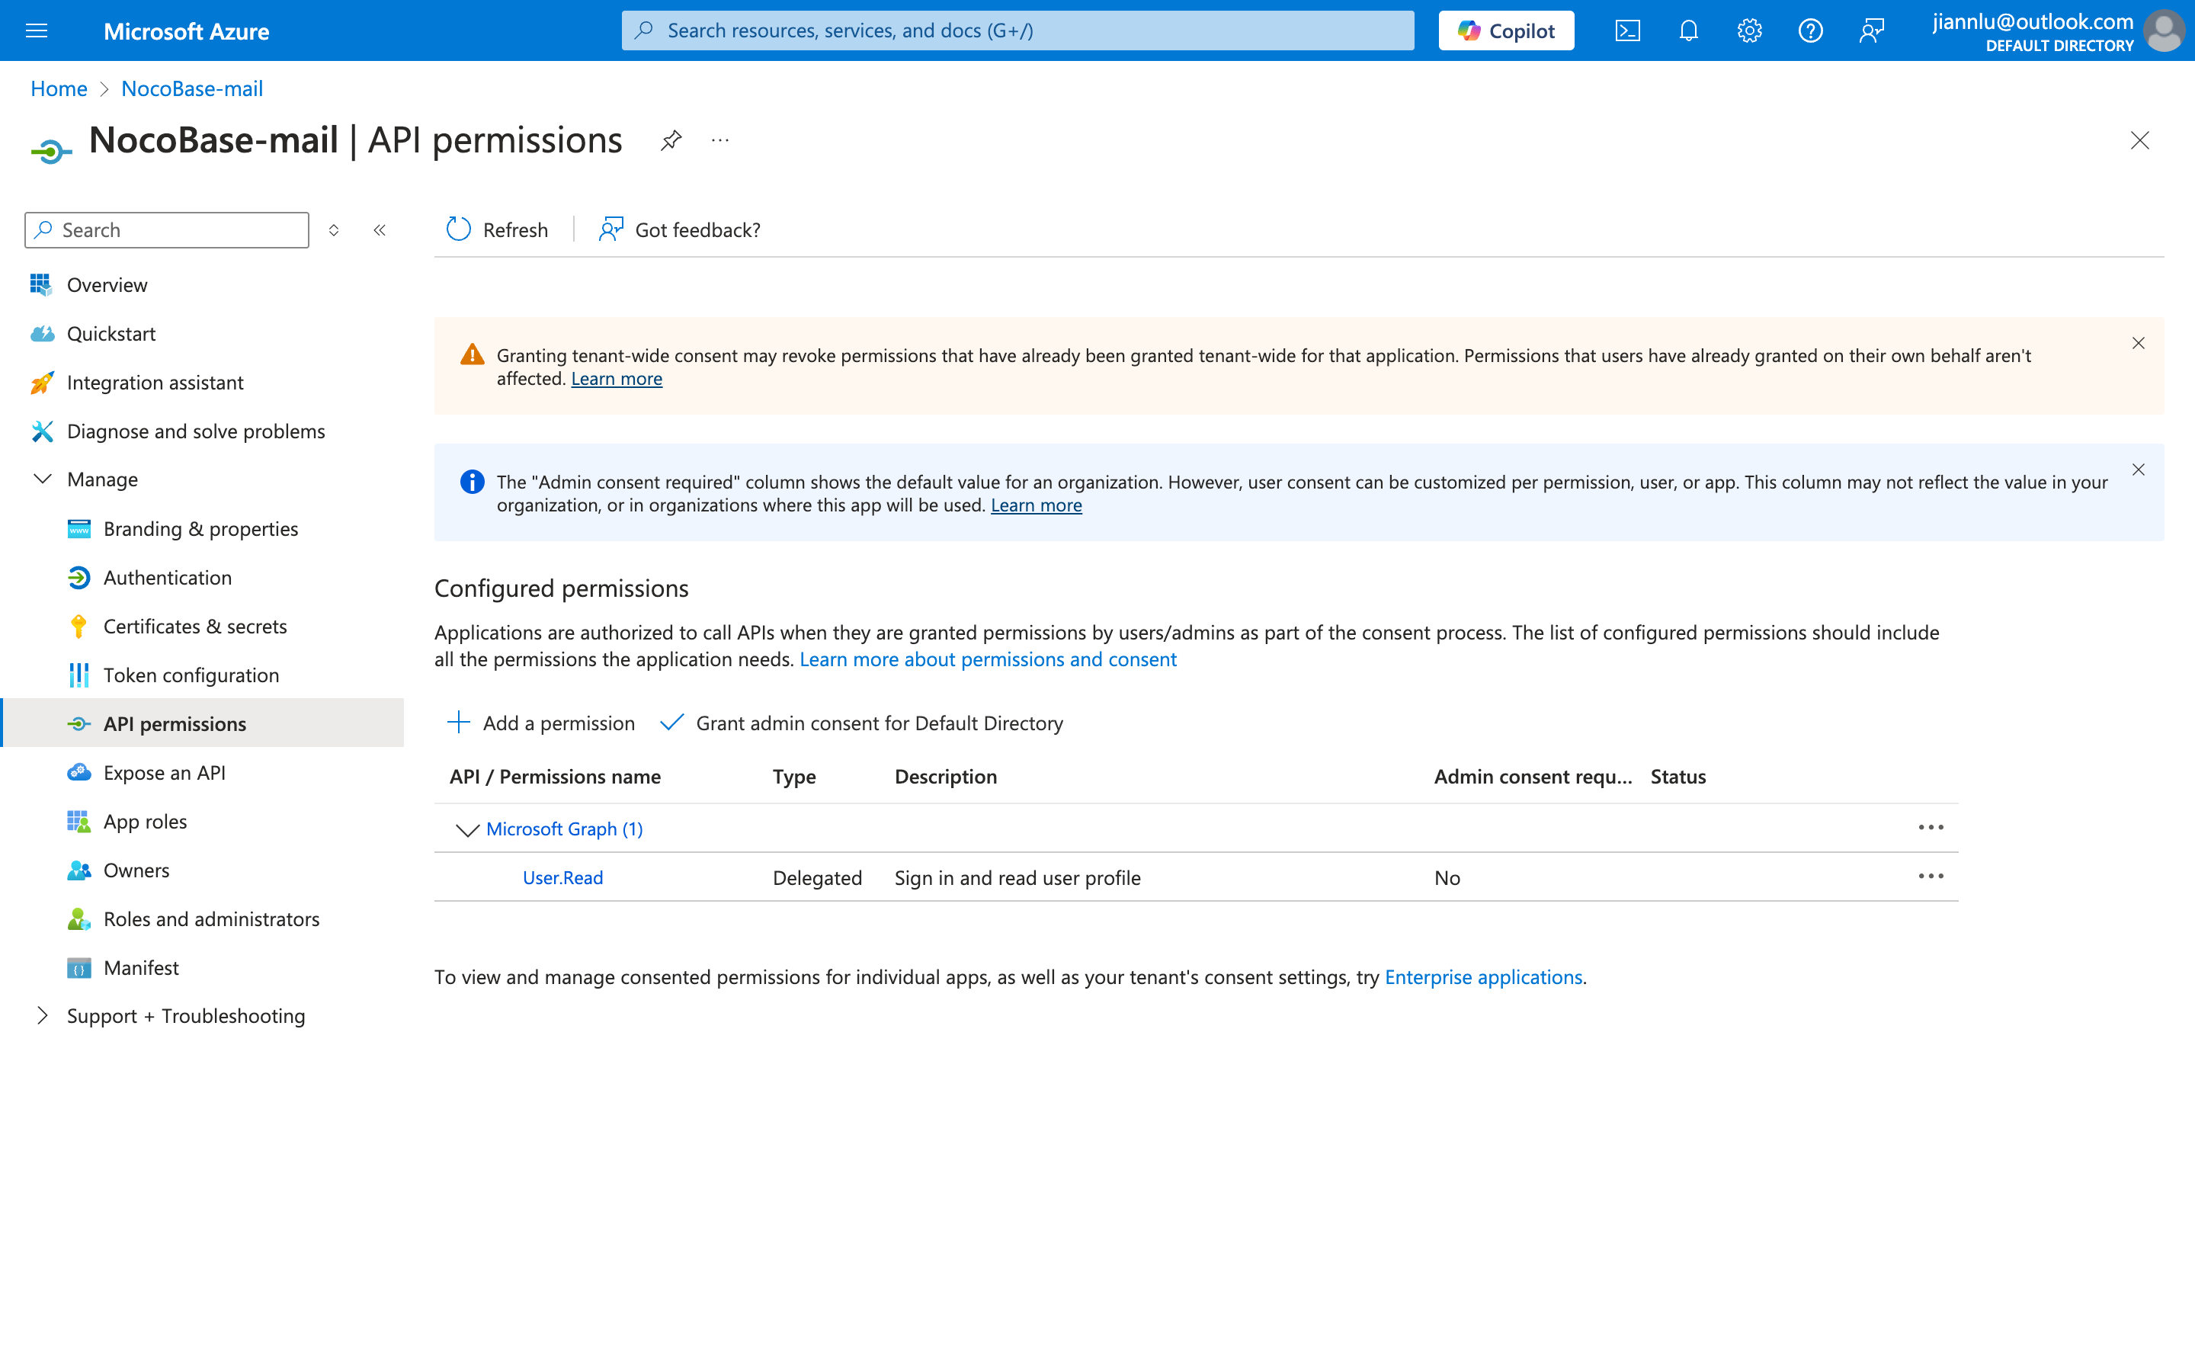Pin the API permissions page
The image size is (2195, 1372).
coord(671,141)
